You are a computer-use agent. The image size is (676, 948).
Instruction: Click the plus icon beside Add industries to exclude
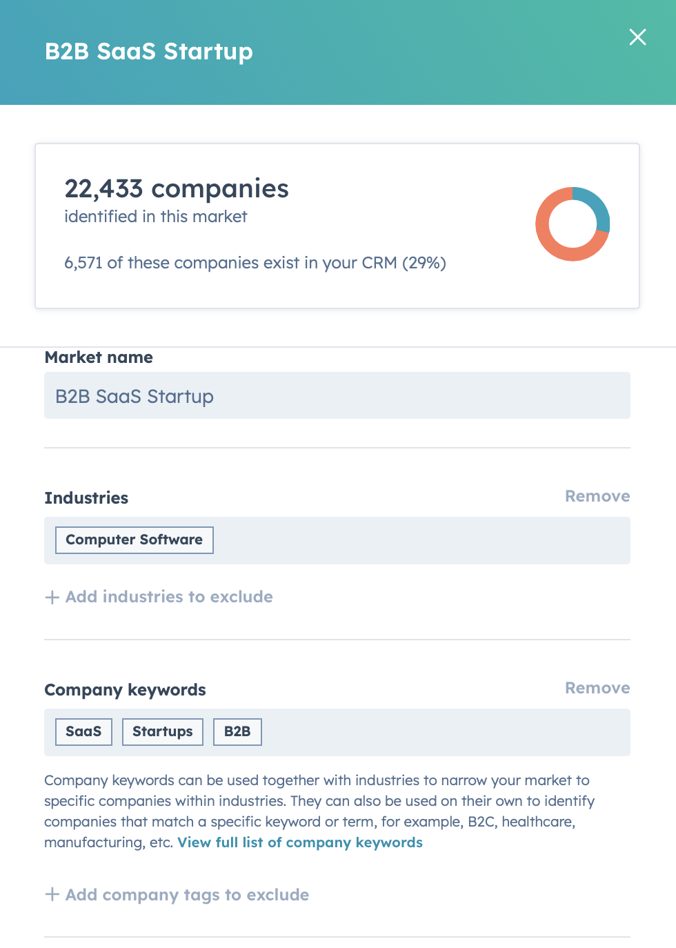coord(52,598)
